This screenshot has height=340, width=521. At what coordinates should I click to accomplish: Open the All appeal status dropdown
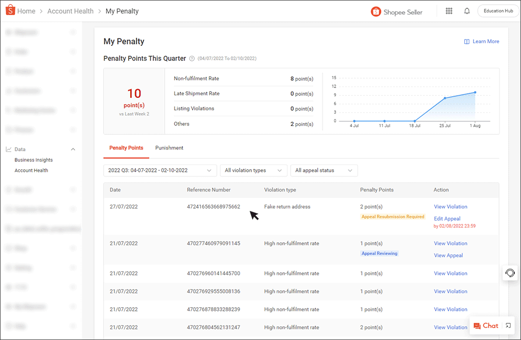coord(324,170)
